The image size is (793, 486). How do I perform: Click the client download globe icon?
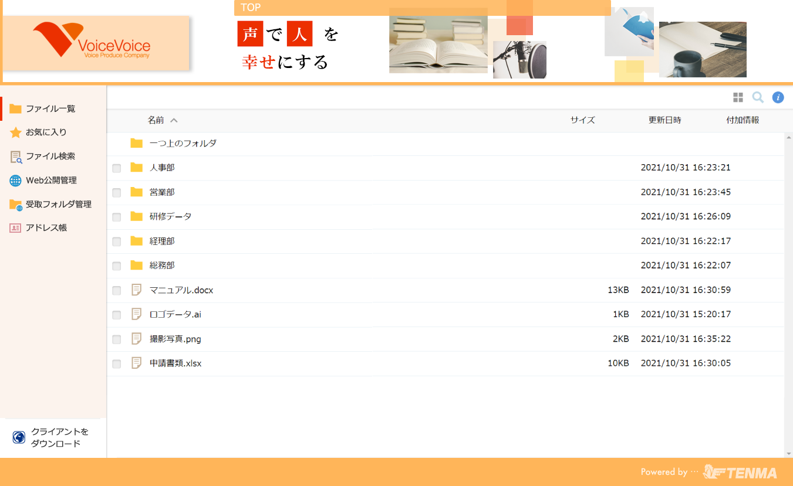coord(19,437)
